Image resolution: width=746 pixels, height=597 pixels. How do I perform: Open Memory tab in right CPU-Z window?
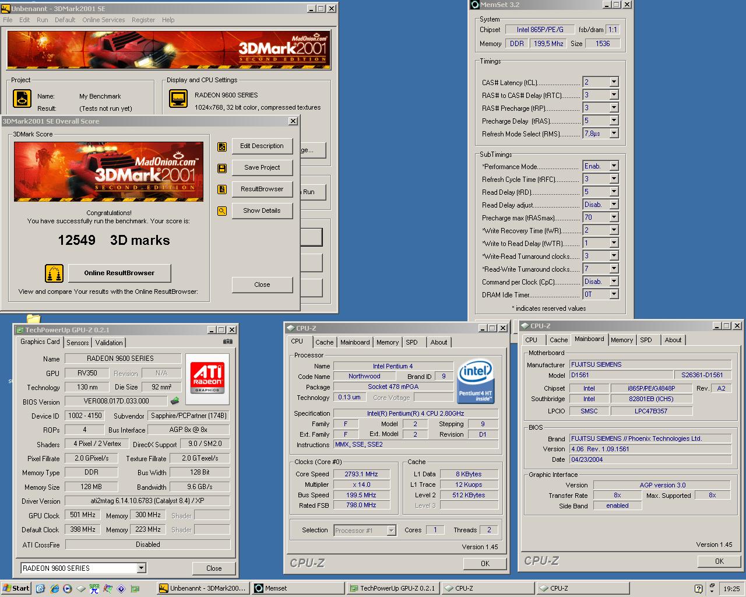click(622, 340)
